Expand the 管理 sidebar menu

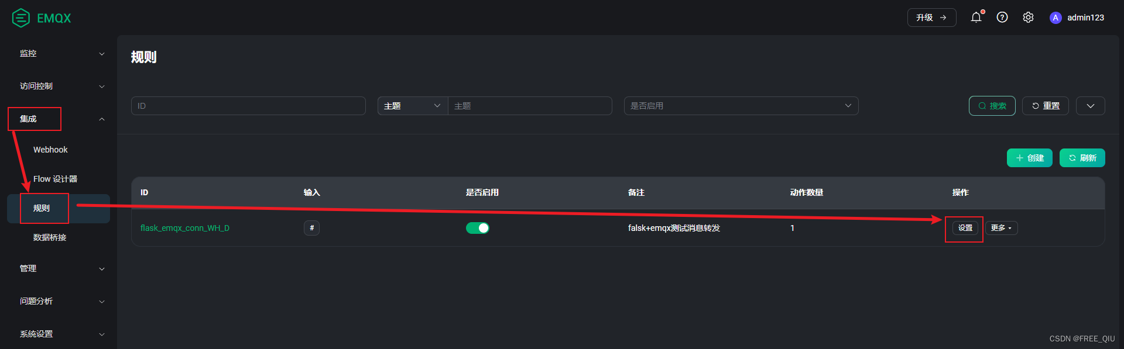click(x=62, y=268)
